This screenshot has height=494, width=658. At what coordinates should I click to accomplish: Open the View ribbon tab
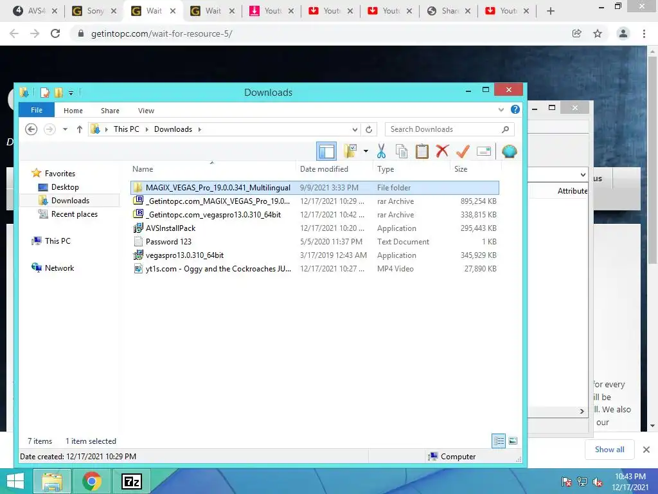[146, 111]
